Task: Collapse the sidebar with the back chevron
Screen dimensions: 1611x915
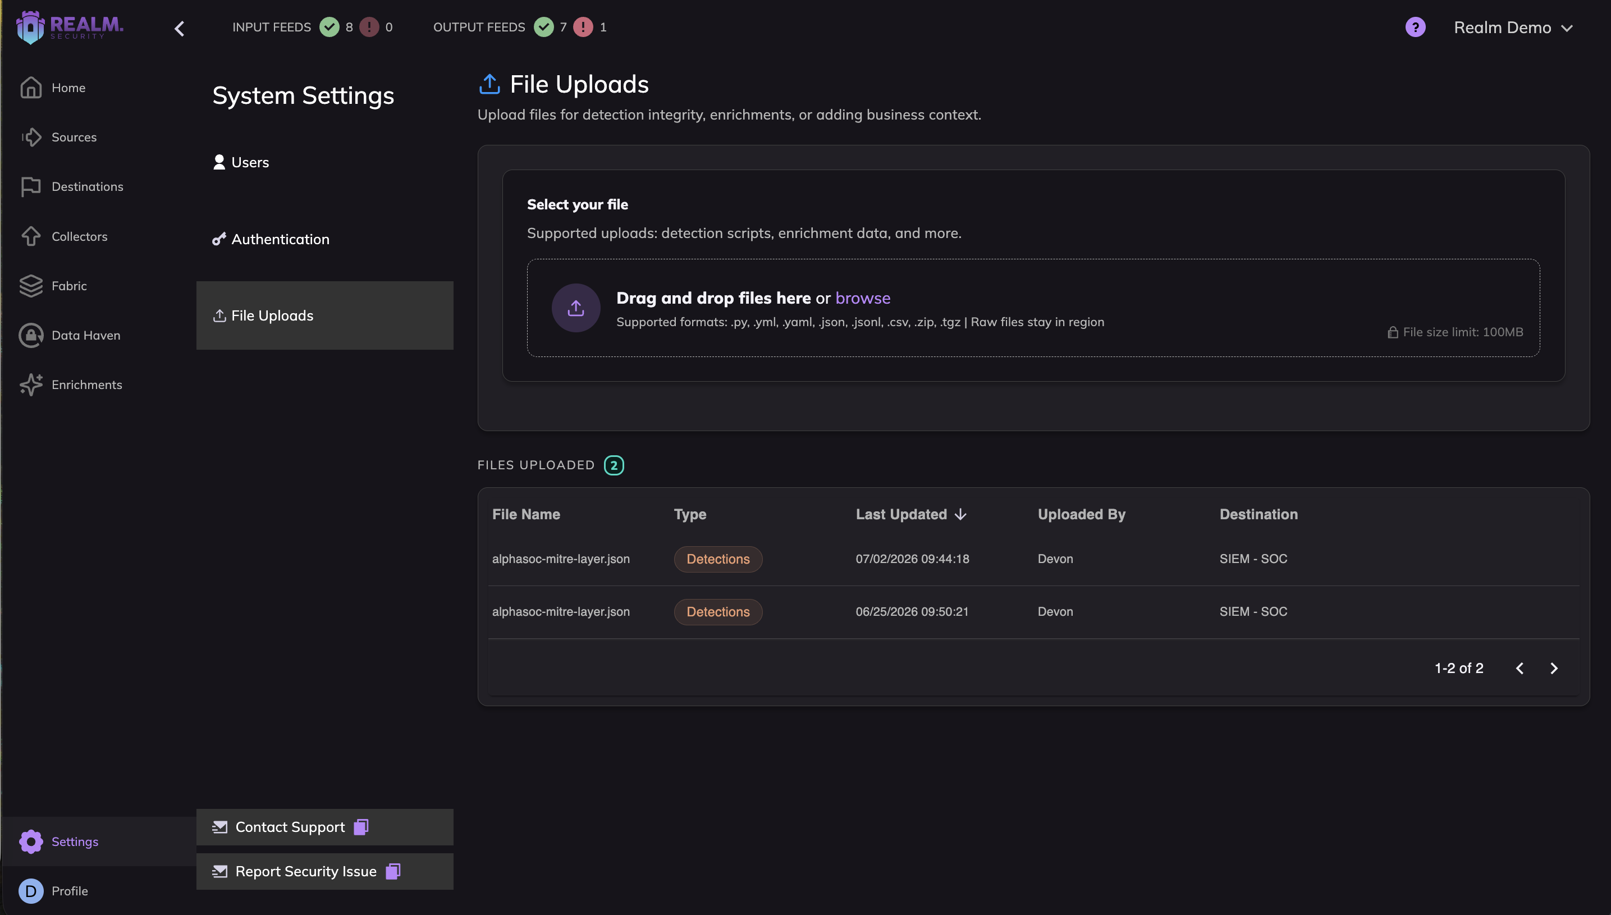Action: 179,28
